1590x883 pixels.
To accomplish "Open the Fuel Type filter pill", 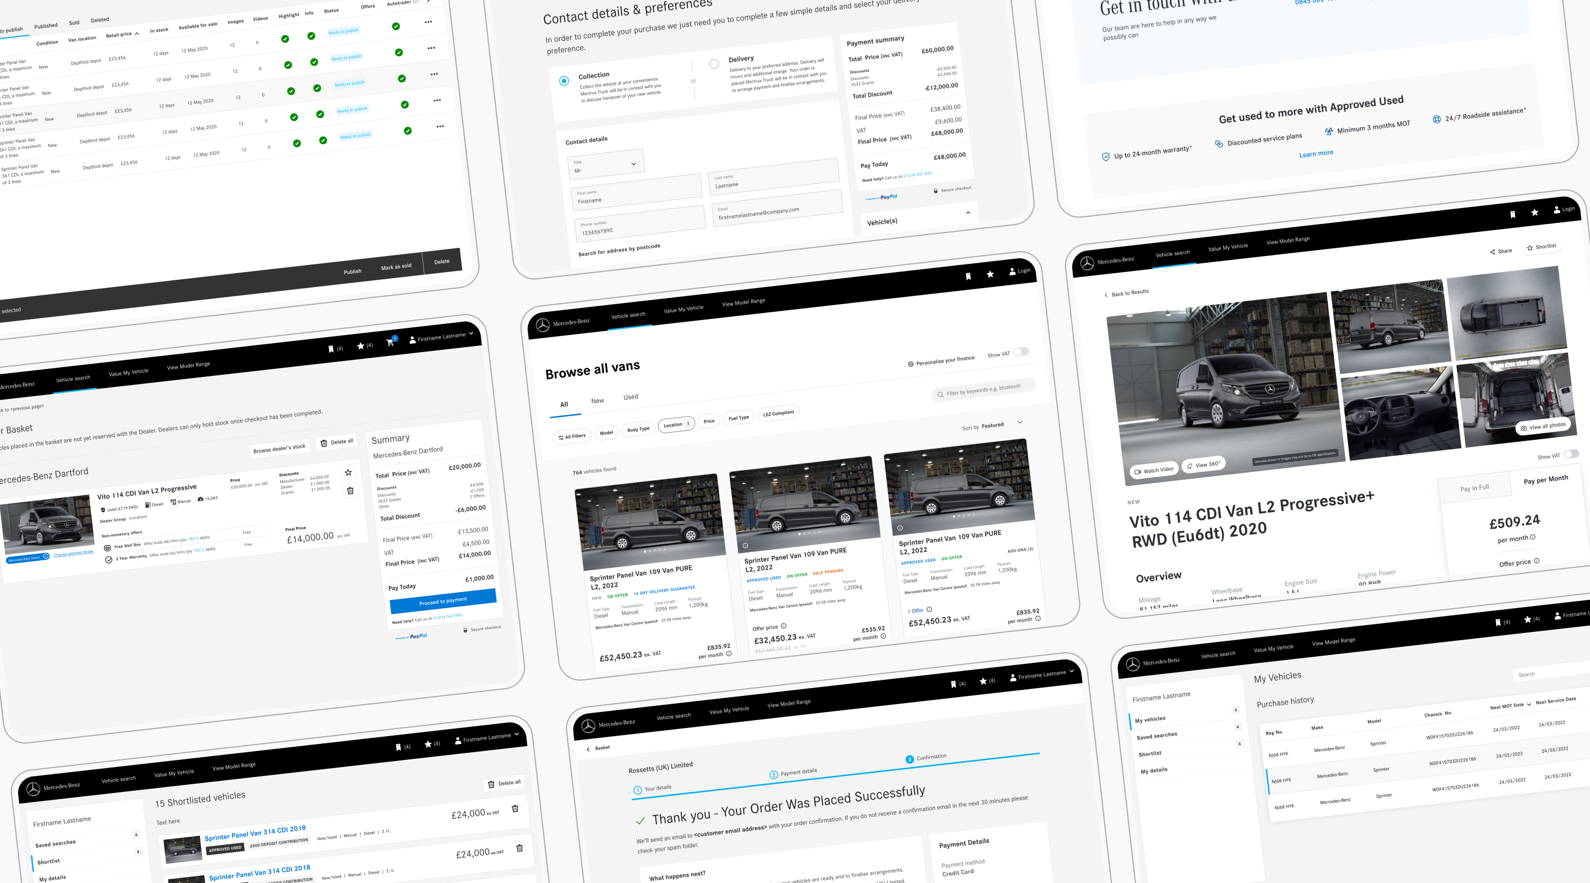I will (738, 418).
